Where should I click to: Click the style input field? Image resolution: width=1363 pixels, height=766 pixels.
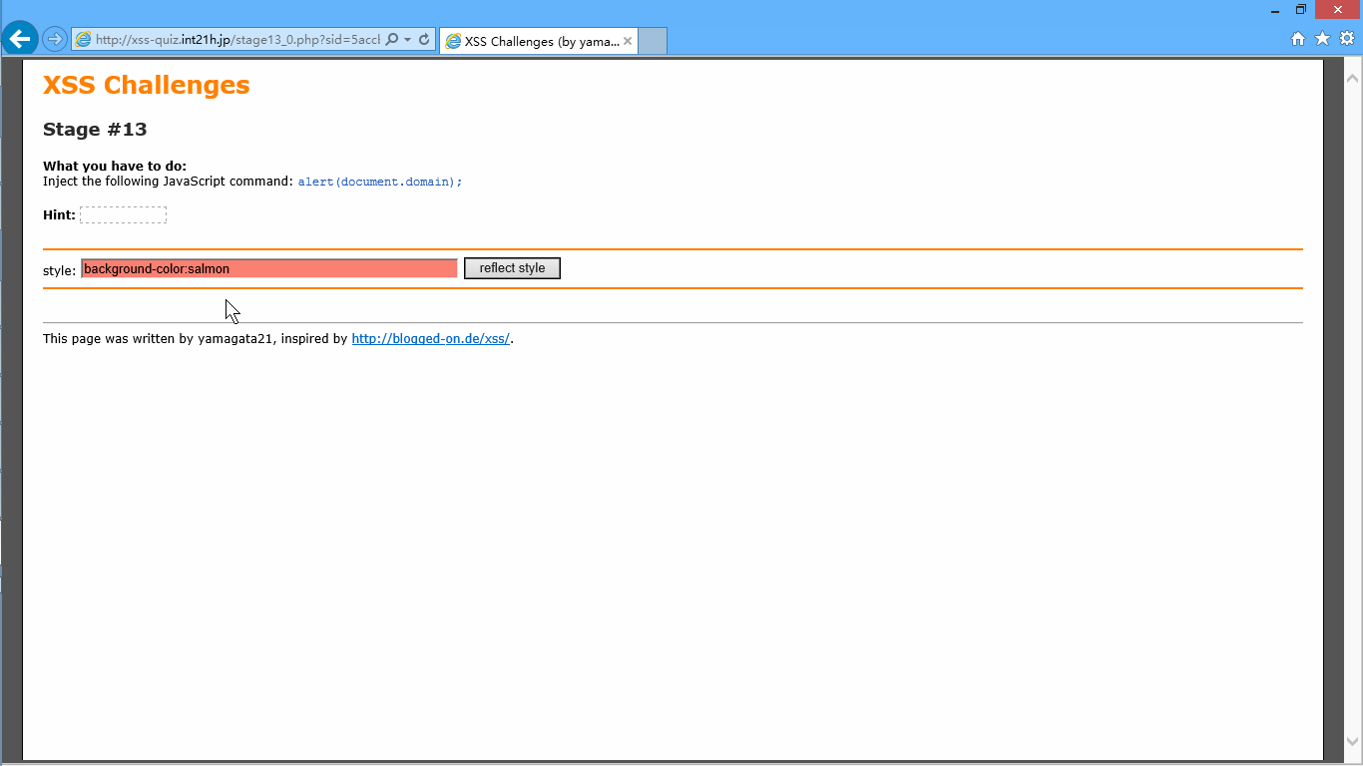click(x=269, y=268)
